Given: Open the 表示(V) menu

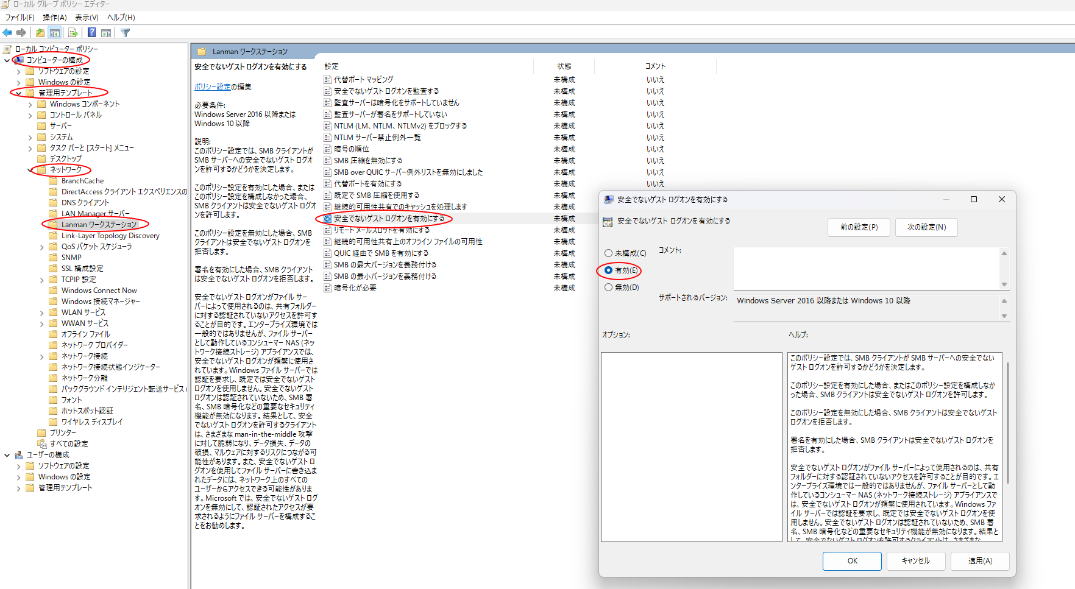Looking at the screenshot, I should [x=87, y=18].
